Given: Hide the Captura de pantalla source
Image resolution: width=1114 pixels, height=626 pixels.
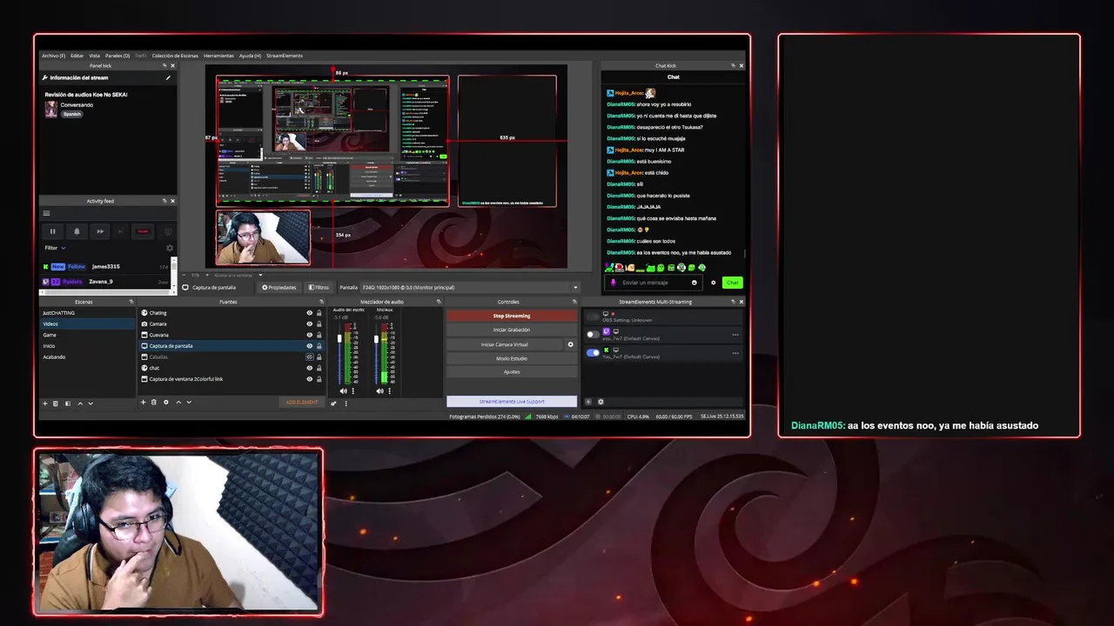Looking at the screenshot, I should click(309, 346).
